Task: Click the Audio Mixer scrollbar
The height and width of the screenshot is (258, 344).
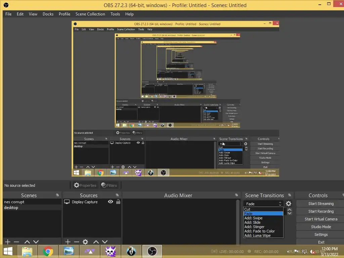Action: pos(238,222)
